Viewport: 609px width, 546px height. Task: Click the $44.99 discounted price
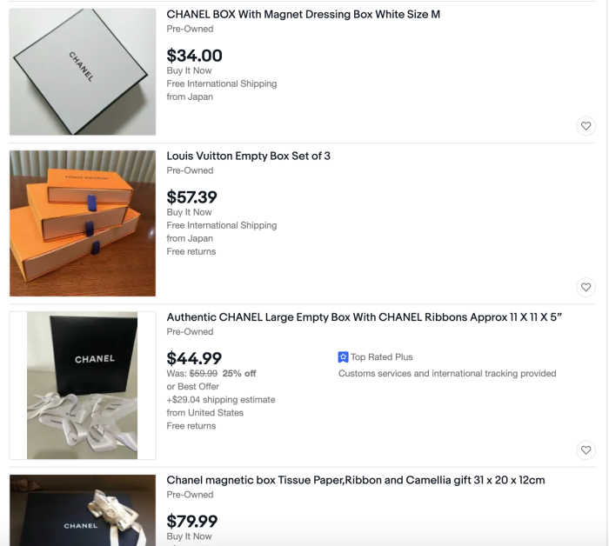[x=194, y=358]
